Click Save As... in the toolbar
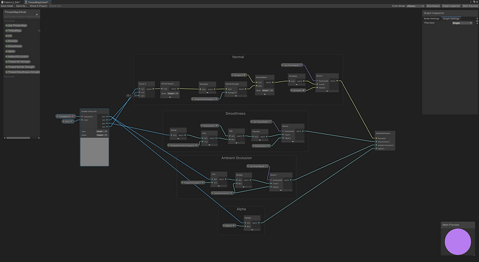The height and width of the screenshot is (262, 479). click(x=22, y=6)
